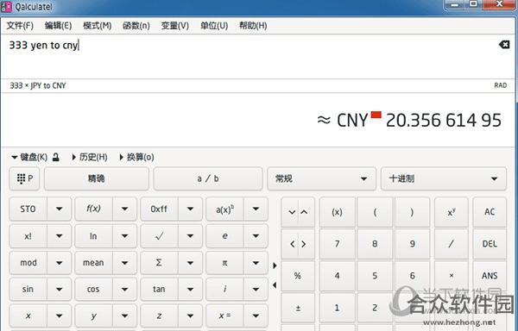Open the dropdown arrow next to ln
This screenshot has height=331, width=518.
(124, 236)
